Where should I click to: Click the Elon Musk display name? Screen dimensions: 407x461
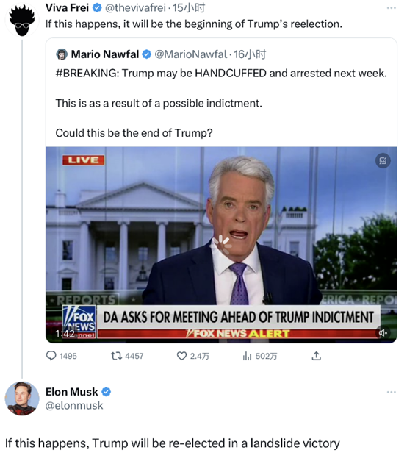click(72, 392)
